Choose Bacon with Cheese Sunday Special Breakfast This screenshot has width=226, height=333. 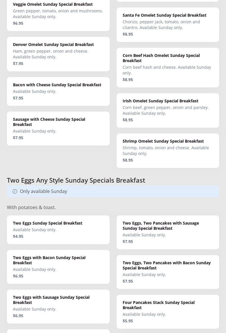tap(57, 85)
